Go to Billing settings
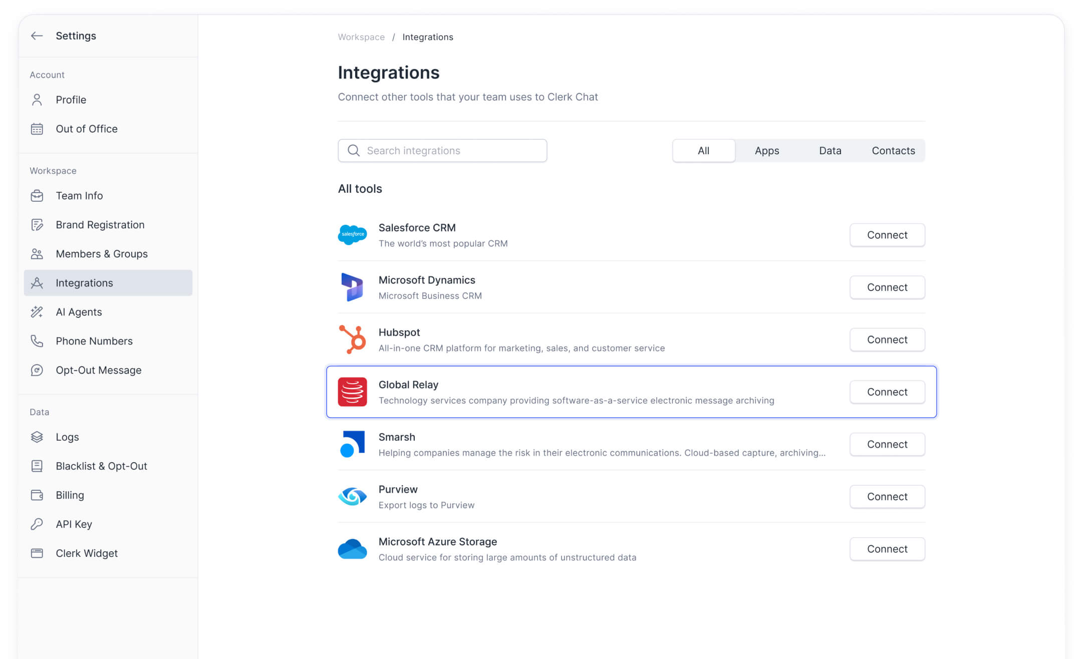 tap(108, 495)
